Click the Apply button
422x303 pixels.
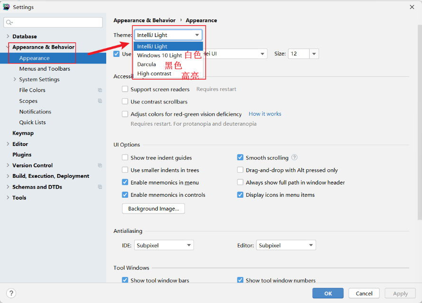400,293
